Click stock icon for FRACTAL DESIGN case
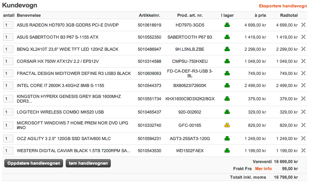 click(227, 73)
